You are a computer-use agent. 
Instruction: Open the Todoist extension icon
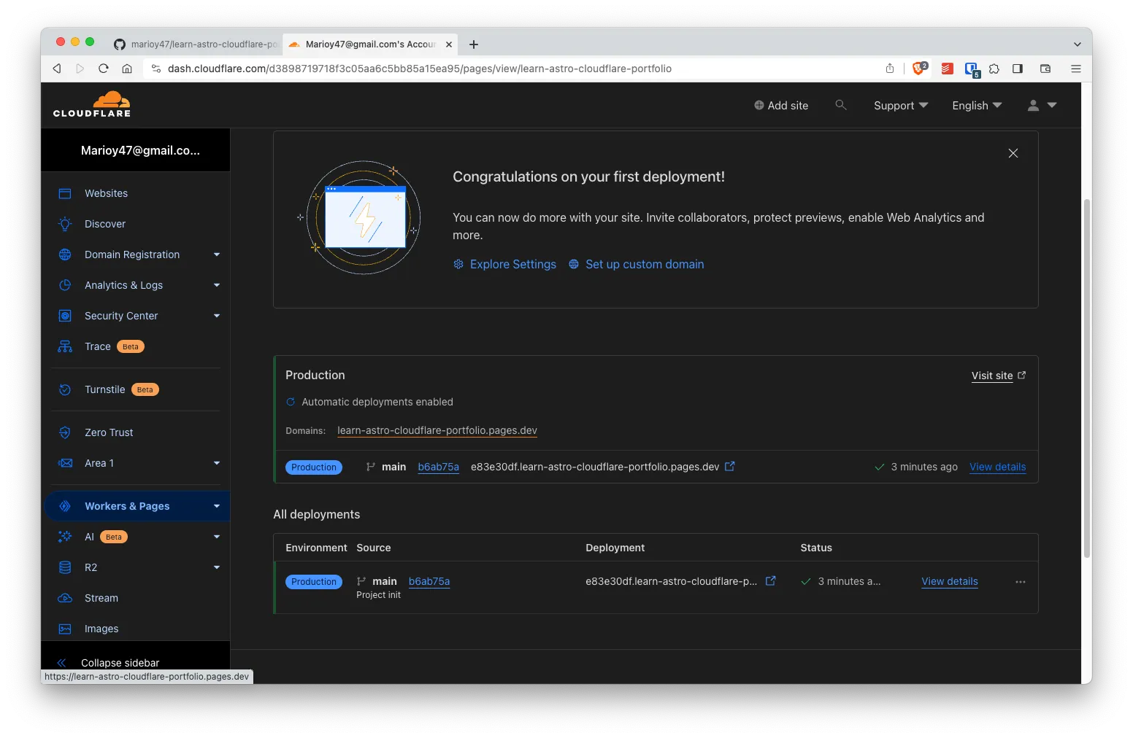[x=948, y=69]
